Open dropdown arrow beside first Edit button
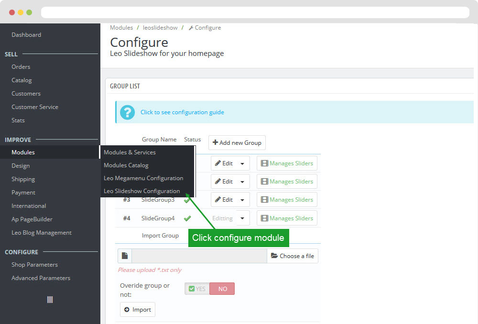The height and width of the screenshot is (324, 478). click(243, 163)
